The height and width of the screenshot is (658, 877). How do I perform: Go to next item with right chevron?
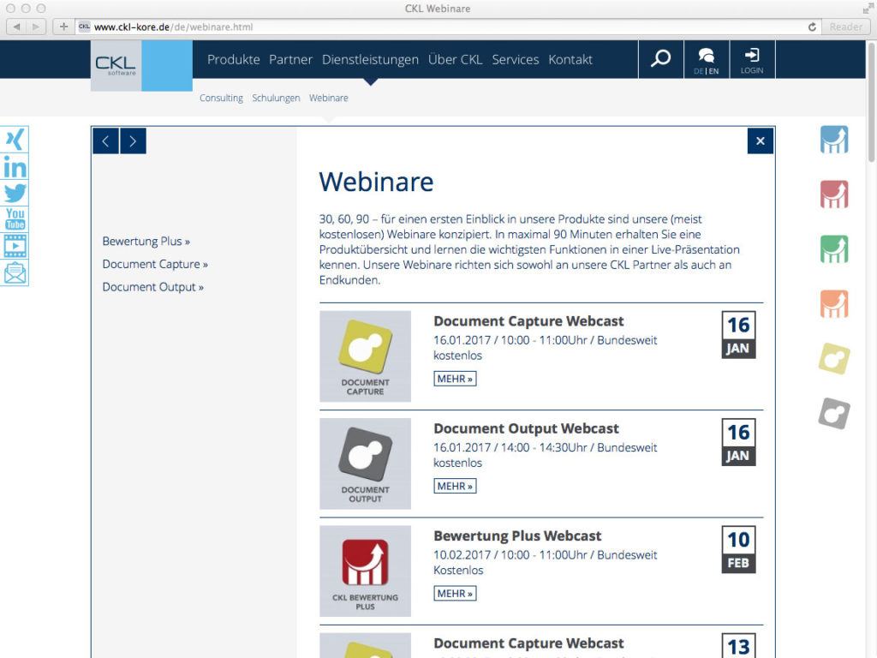pyautogui.click(x=133, y=141)
